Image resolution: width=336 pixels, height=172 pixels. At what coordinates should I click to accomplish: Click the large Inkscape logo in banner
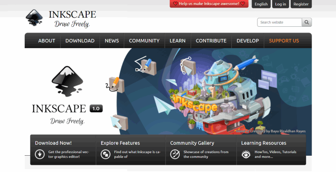[67, 81]
